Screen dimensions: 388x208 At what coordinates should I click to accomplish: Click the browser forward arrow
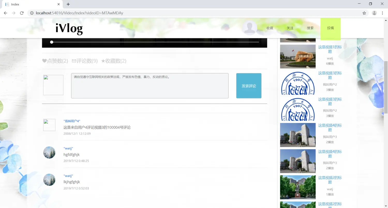pyautogui.click(x=14, y=13)
